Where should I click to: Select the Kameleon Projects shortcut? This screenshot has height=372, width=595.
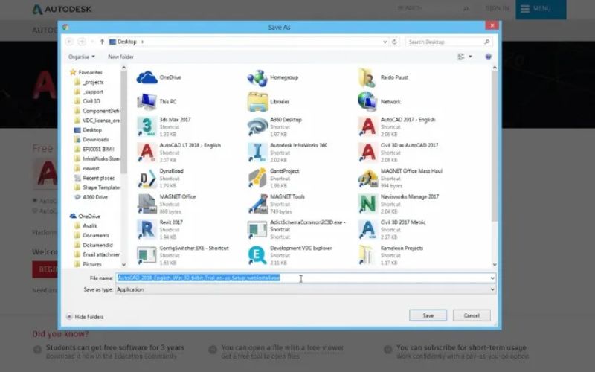tap(390, 255)
